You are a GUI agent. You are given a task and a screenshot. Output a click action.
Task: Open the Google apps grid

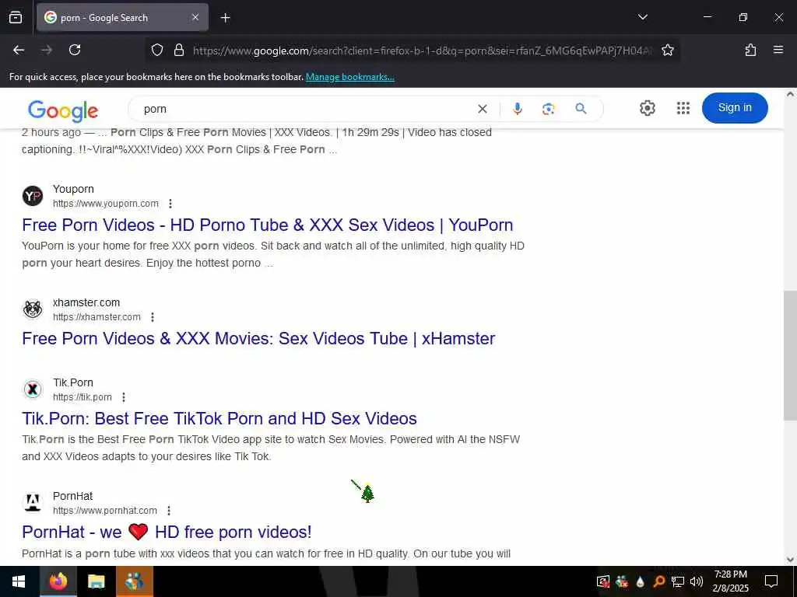click(683, 108)
